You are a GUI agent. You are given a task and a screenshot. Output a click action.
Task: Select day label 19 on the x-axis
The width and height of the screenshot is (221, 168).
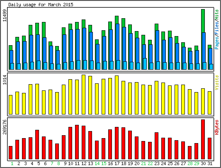click(x=130, y=163)
